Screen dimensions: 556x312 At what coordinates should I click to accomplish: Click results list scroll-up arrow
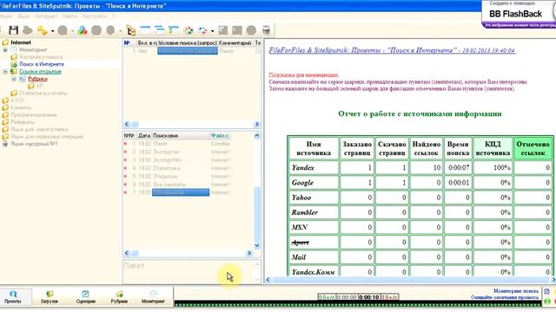tap(257, 135)
